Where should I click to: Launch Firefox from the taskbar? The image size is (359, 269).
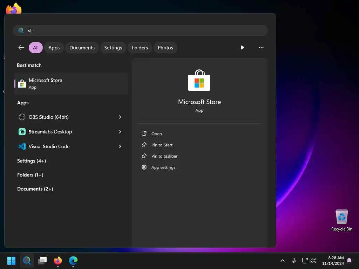tap(58, 261)
